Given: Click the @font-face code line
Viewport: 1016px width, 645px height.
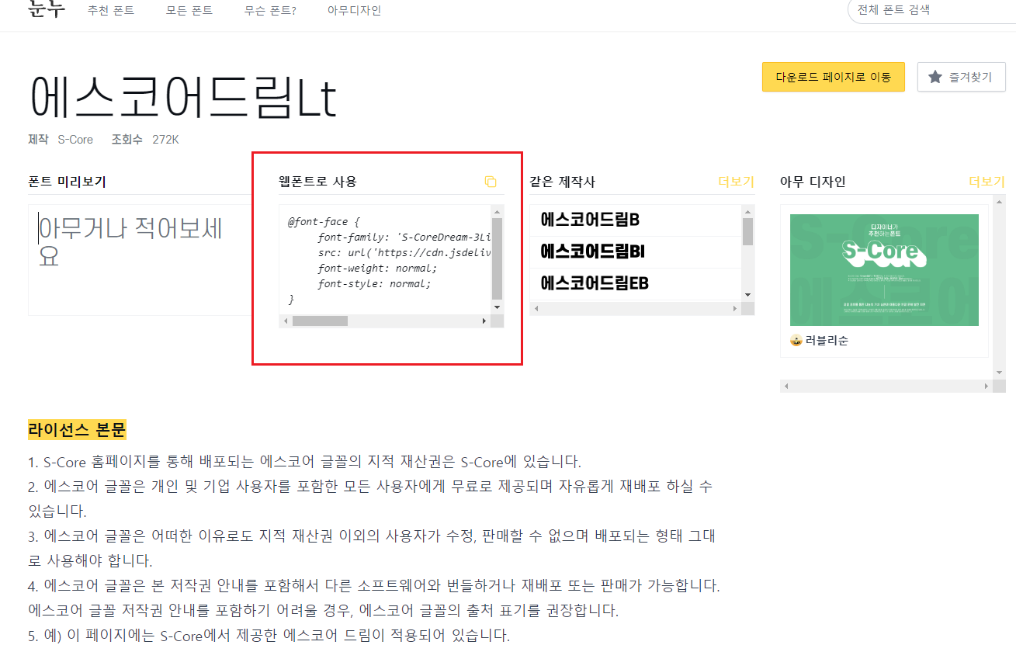Looking at the screenshot, I should tap(324, 222).
